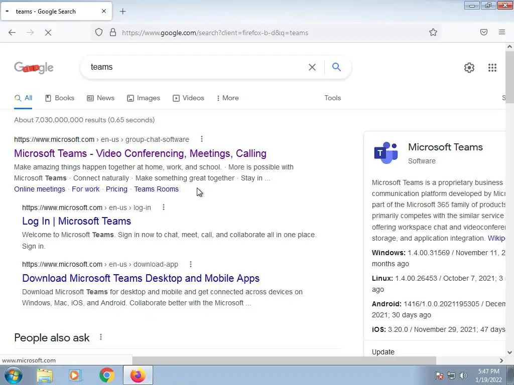This screenshot has width=514, height=385.
Task: Click the 'Linux:' version label
Action: (382, 278)
